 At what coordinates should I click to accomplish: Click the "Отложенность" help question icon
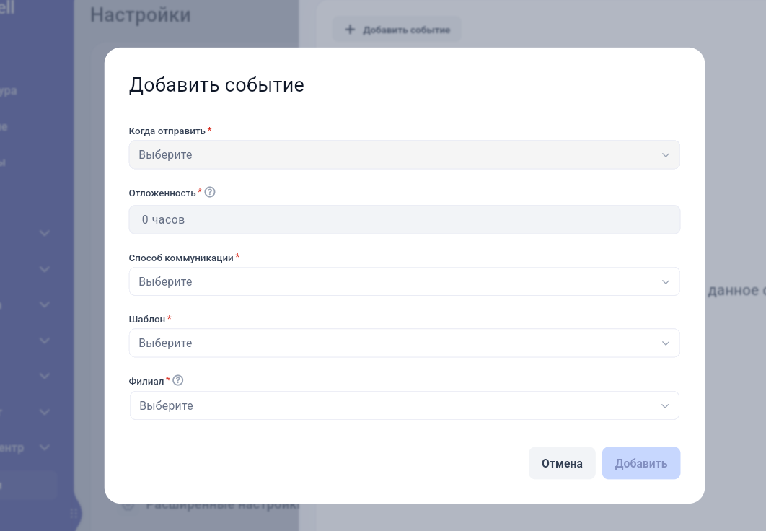[210, 192]
